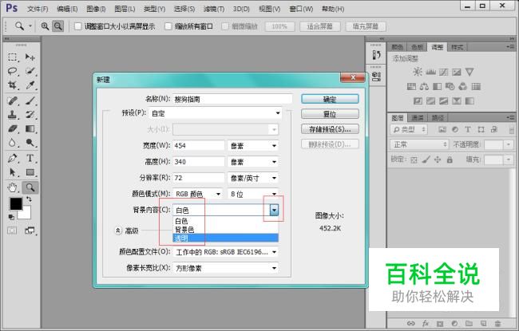Click the Reset button in New dialog
Image resolution: width=519 pixels, height=331 pixels.
point(330,114)
